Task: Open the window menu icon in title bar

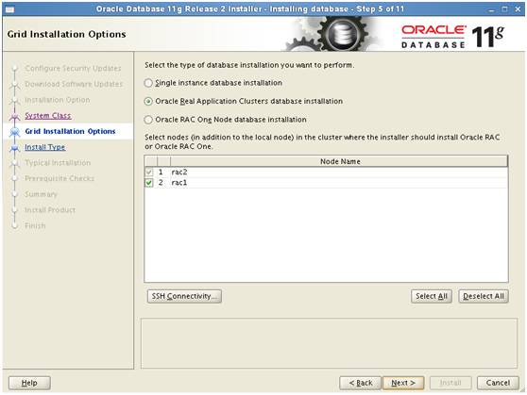Action: [x=9, y=9]
